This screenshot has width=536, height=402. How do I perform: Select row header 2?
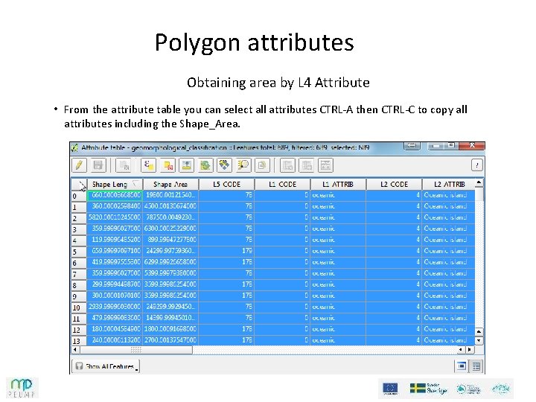click(x=79, y=218)
